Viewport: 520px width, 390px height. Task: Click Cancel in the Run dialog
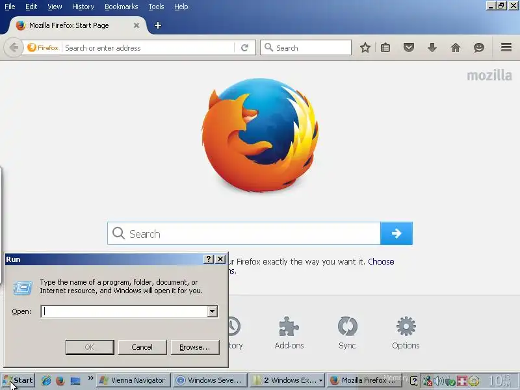[142, 347]
